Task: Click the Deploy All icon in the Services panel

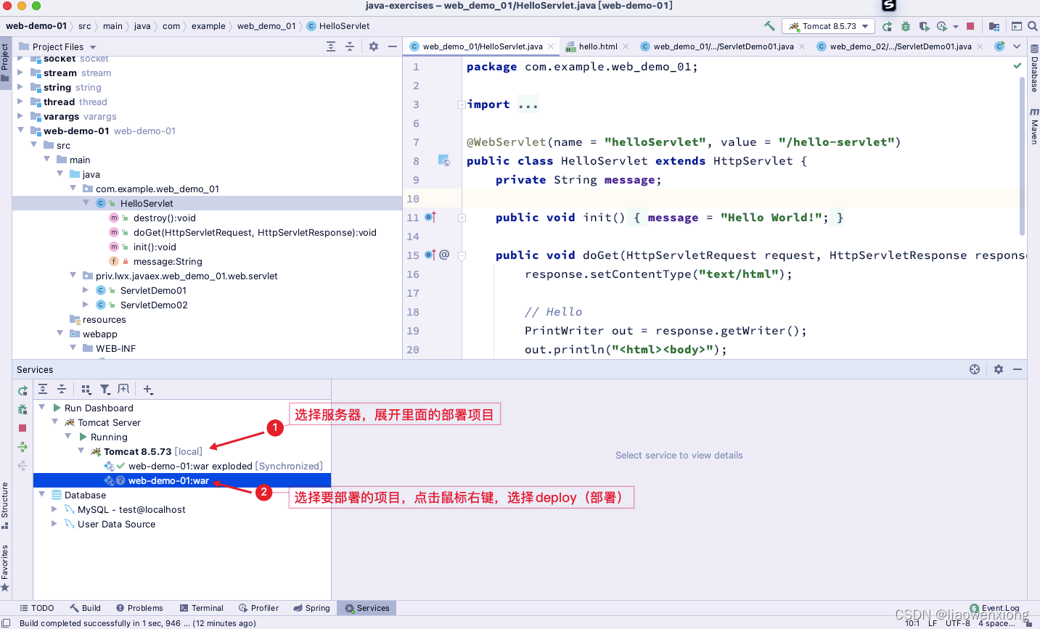Action: pos(22,447)
